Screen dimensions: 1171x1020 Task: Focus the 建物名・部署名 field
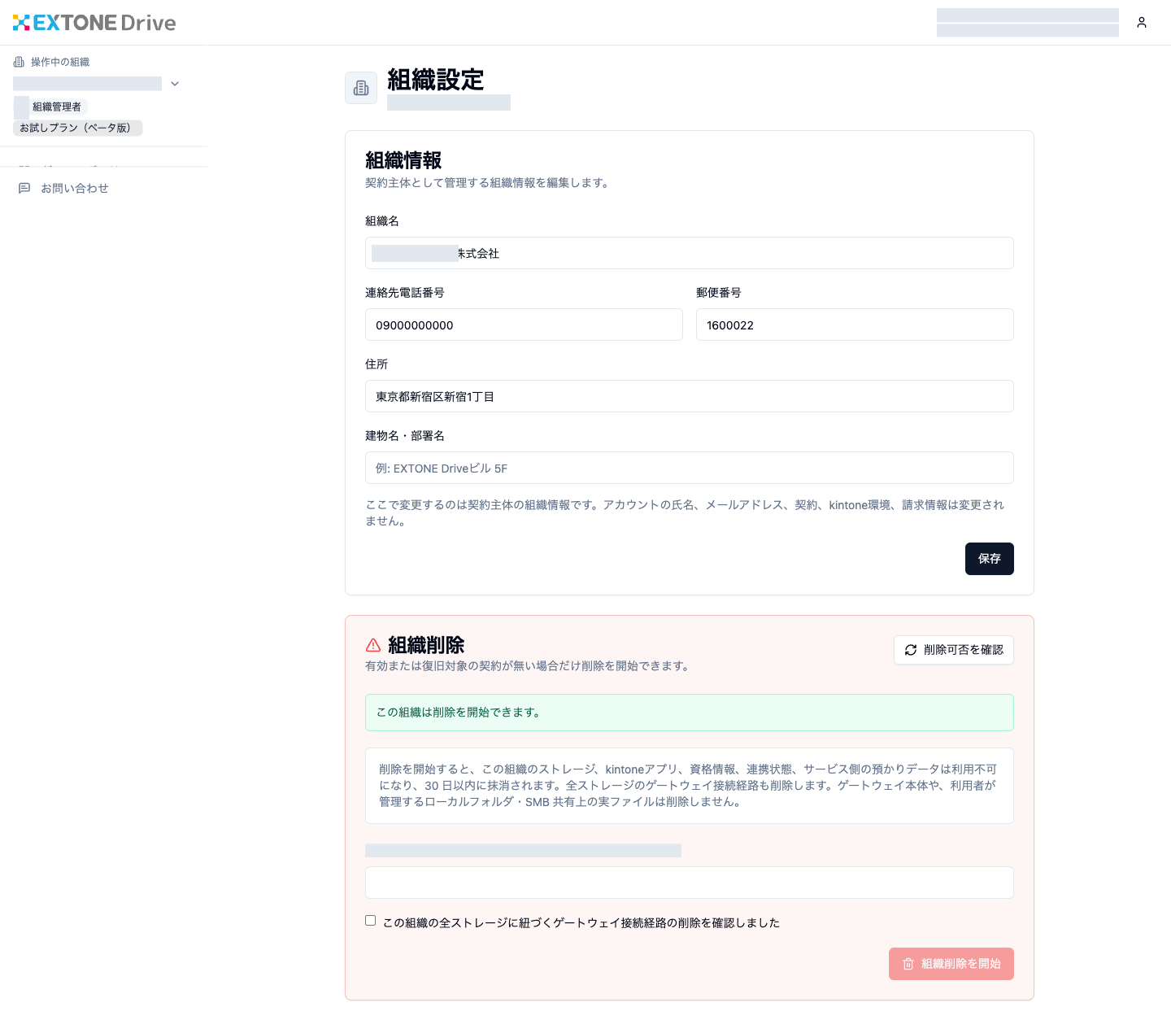(690, 468)
